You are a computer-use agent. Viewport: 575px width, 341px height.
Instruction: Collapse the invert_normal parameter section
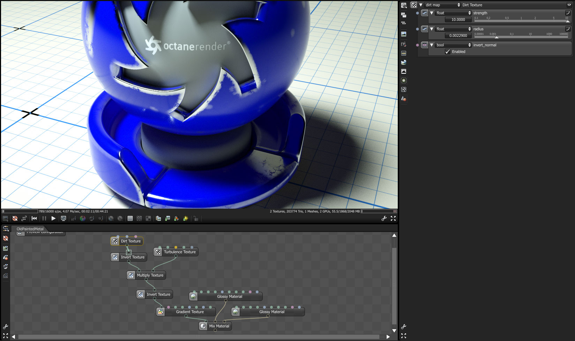(432, 45)
